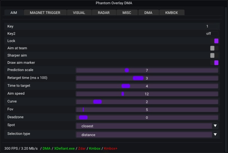Click the Spot label
The height and width of the screenshot is (153, 228).
point(11,125)
